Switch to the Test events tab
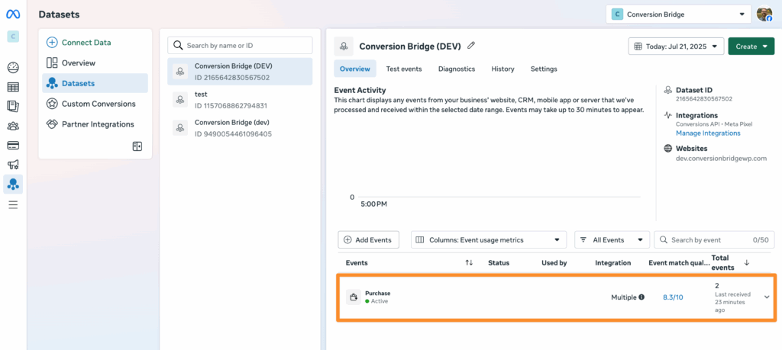 [x=404, y=69]
